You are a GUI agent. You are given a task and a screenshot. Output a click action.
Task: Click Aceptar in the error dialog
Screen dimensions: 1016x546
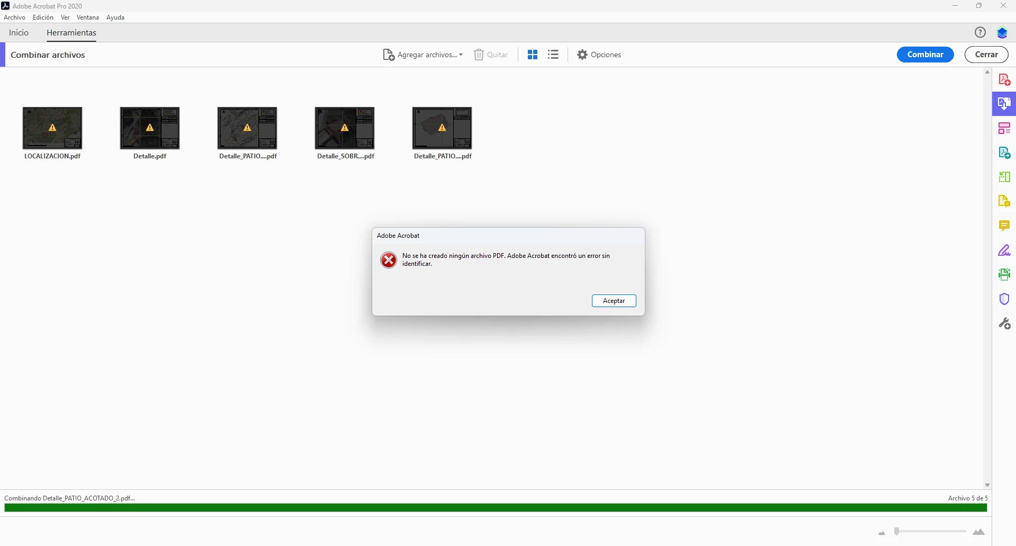point(614,301)
